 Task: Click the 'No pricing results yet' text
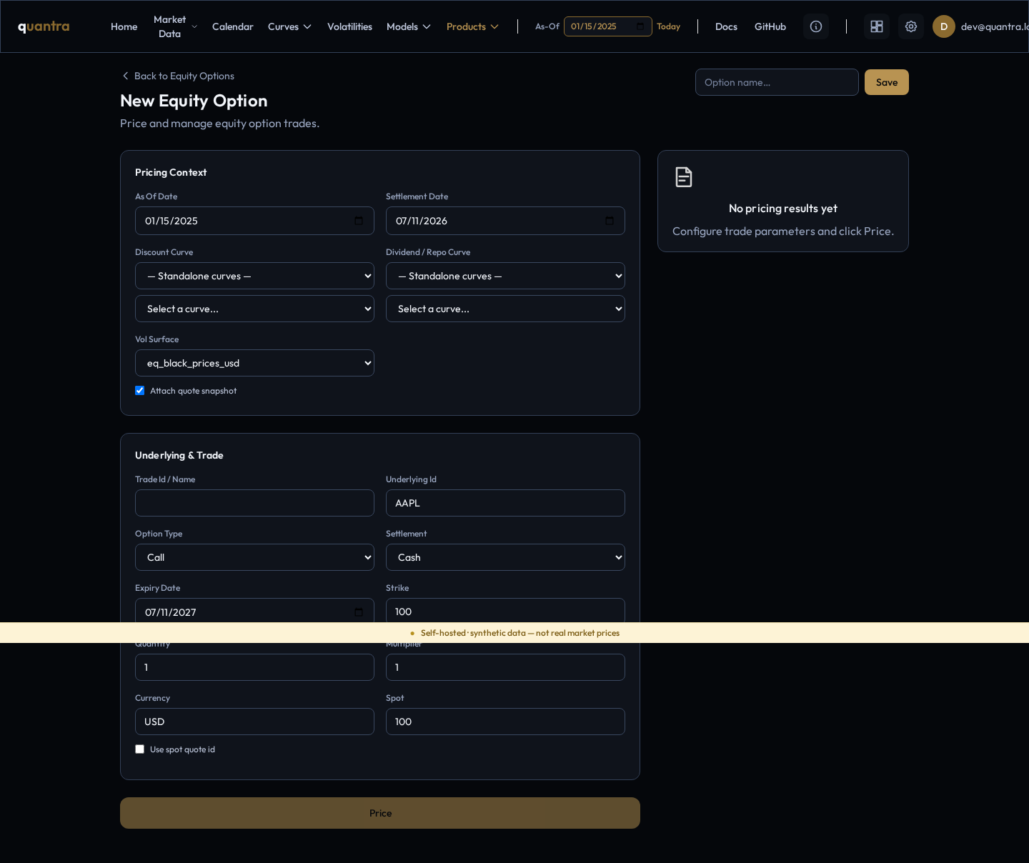click(783, 209)
